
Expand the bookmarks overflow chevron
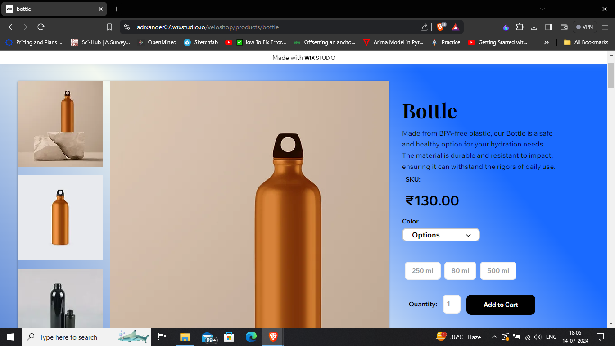point(546,42)
